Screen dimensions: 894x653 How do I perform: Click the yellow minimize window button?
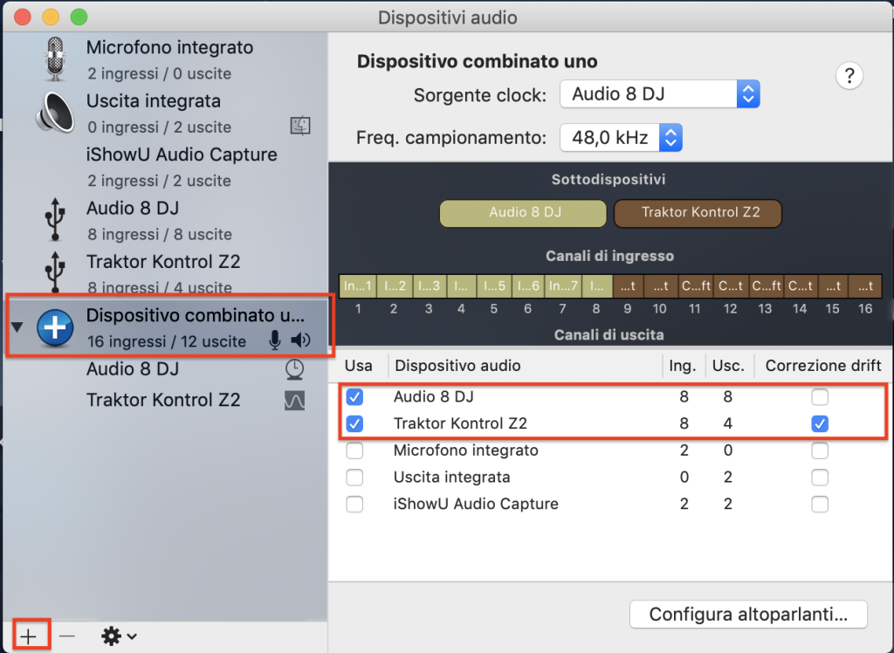(x=51, y=17)
